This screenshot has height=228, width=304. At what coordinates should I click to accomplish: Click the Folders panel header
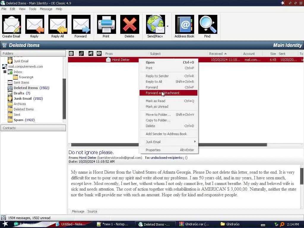click(x=33, y=53)
